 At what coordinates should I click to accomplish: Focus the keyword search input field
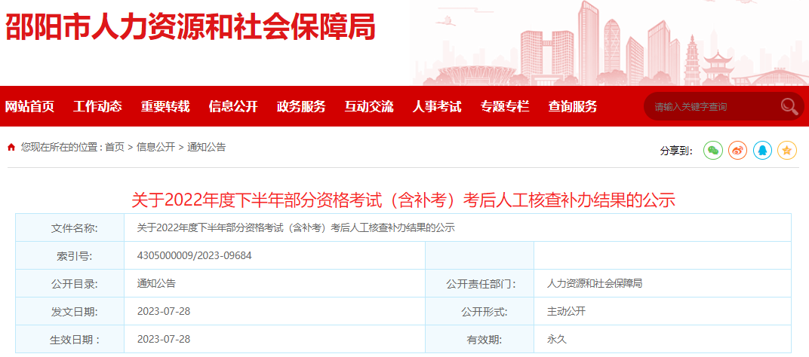tap(712, 107)
